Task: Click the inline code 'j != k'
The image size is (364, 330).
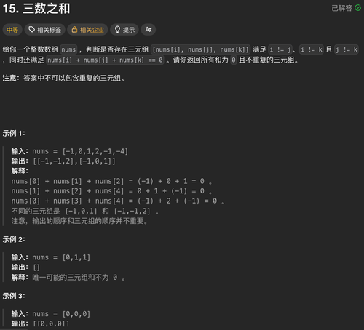Action: pyautogui.click(x=347, y=49)
